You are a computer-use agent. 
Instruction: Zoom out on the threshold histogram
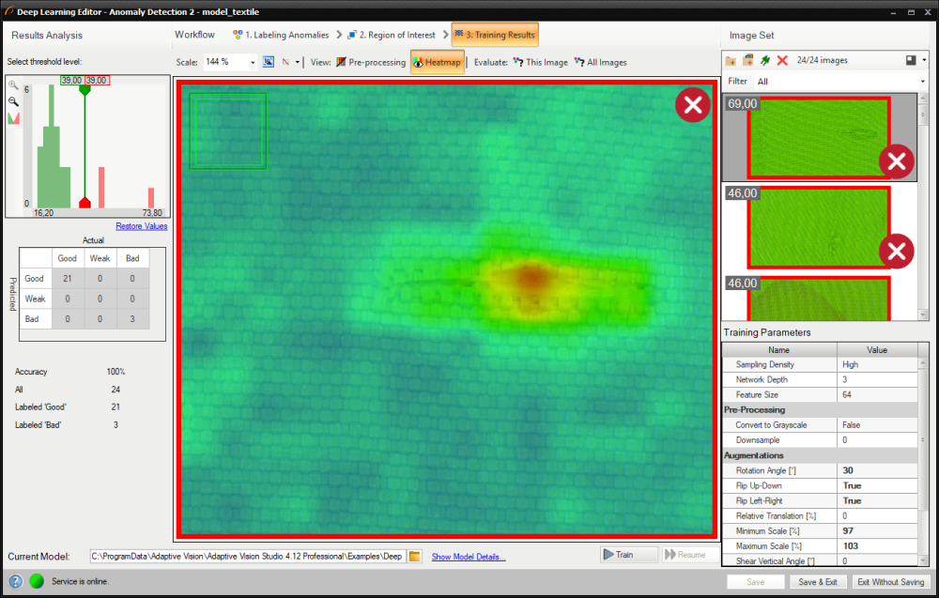point(13,100)
